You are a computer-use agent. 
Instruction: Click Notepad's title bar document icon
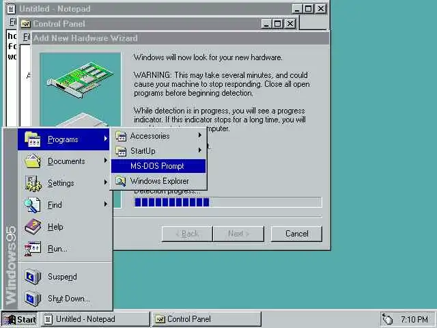pyautogui.click(x=11, y=9)
